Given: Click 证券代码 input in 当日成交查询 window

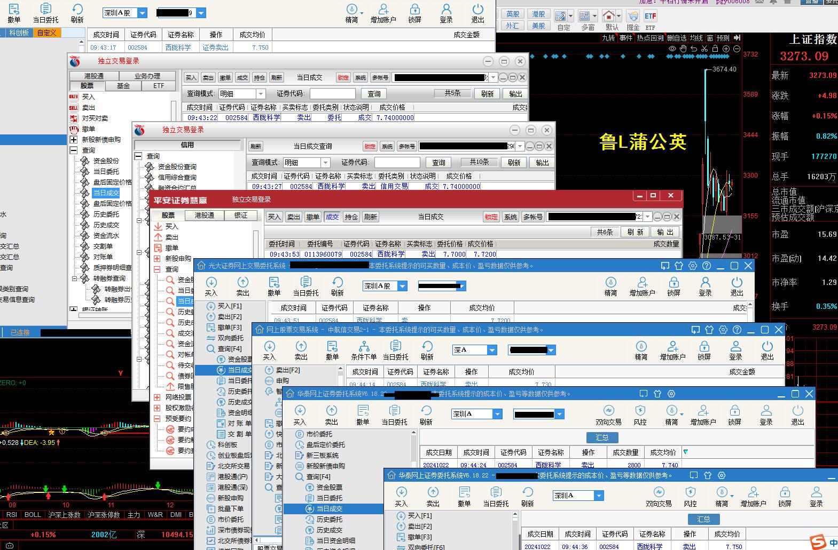Looking at the screenshot, I should click(x=397, y=163).
